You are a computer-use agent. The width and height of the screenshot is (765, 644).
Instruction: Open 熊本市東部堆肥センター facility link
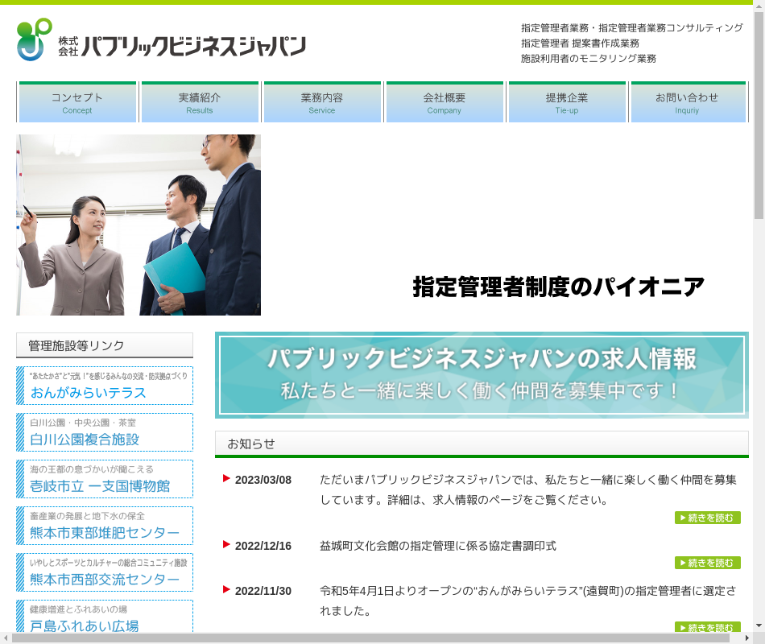pos(105,526)
